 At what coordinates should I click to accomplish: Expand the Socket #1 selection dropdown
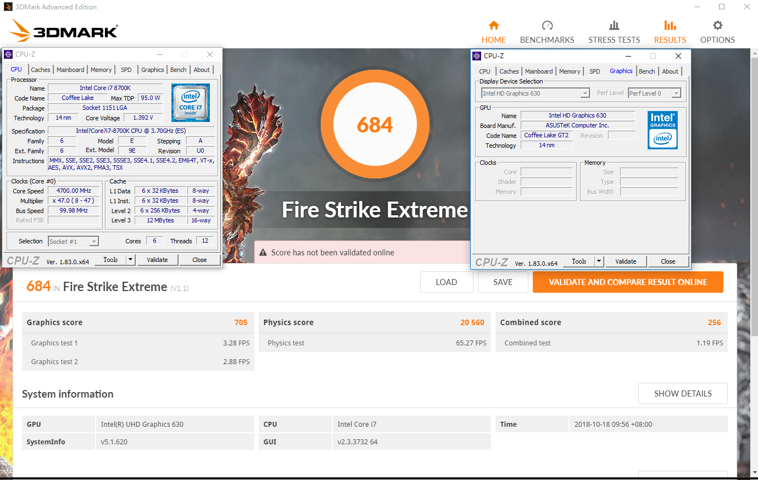pos(94,242)
